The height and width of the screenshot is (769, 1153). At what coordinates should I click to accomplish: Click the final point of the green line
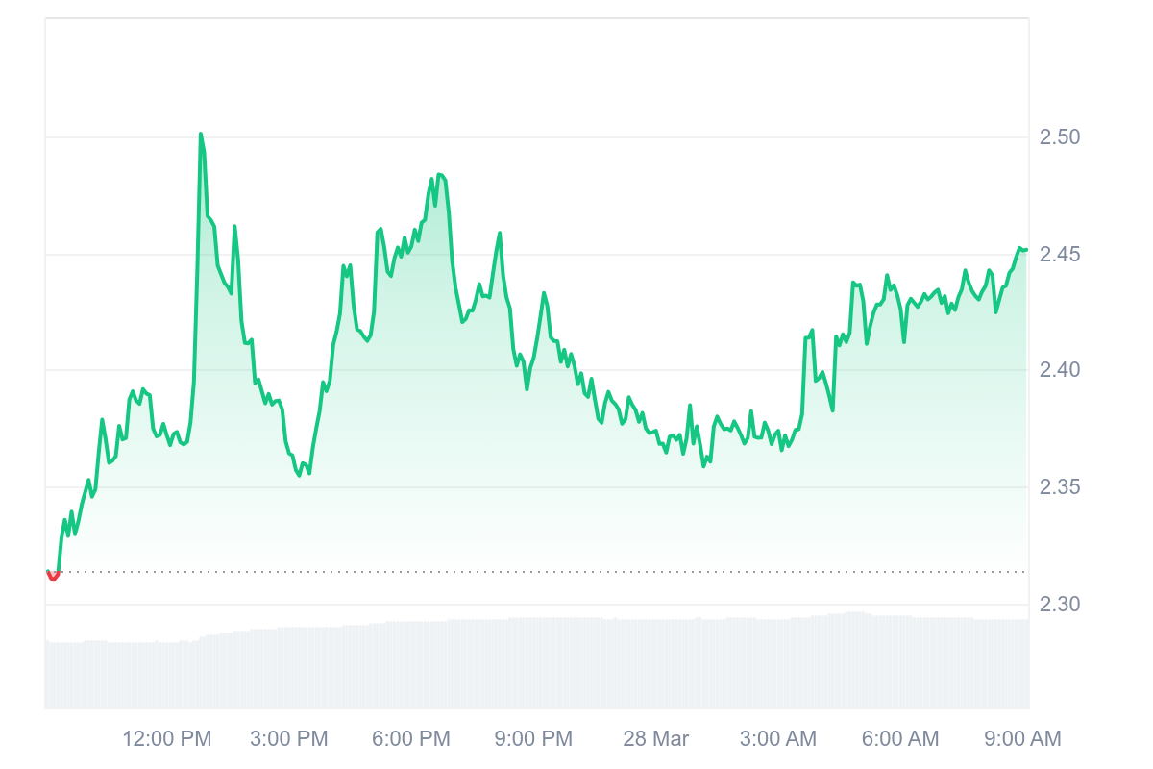coord(1026,250)
